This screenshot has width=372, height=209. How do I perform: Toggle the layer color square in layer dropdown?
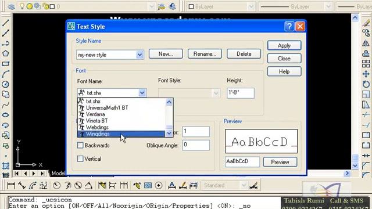(x=52, y=6)
